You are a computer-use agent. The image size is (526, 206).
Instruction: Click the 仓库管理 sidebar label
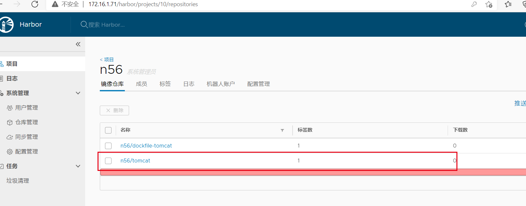coord(27,122)
